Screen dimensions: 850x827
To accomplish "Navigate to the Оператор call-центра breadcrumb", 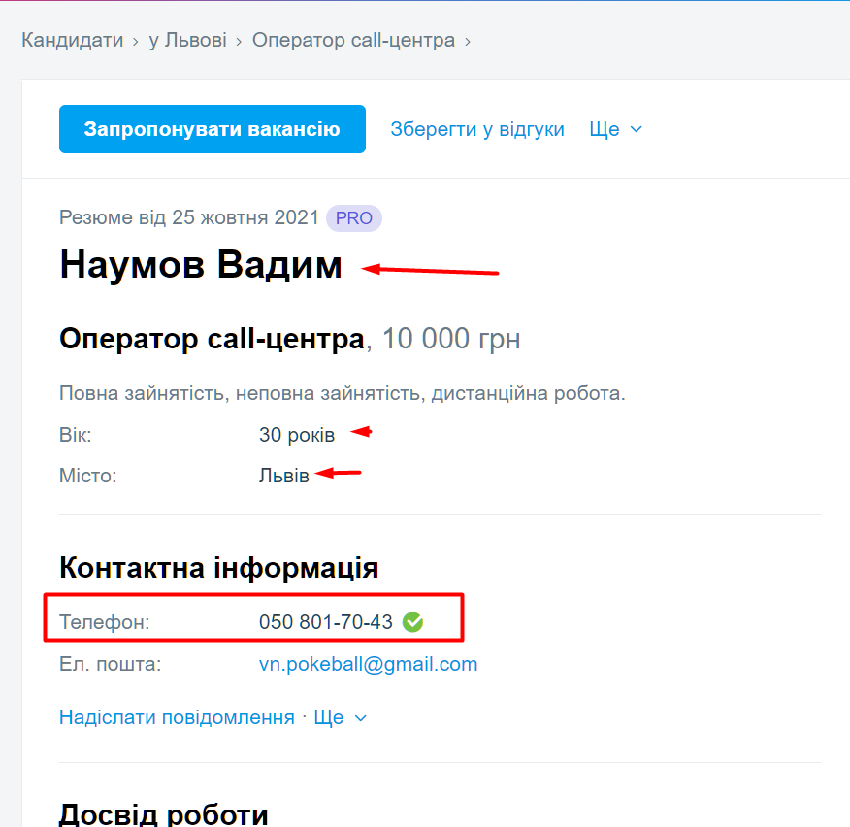I will 353,40.
